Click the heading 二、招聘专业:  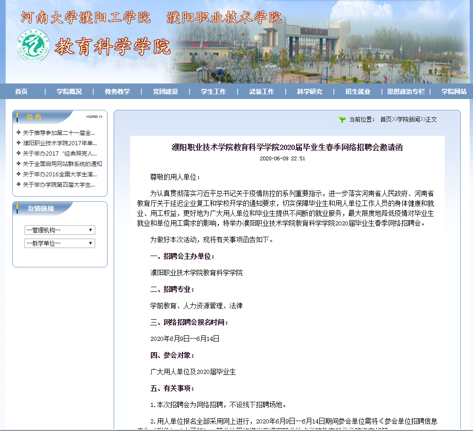pyautogui.click(x=172, y=290)
